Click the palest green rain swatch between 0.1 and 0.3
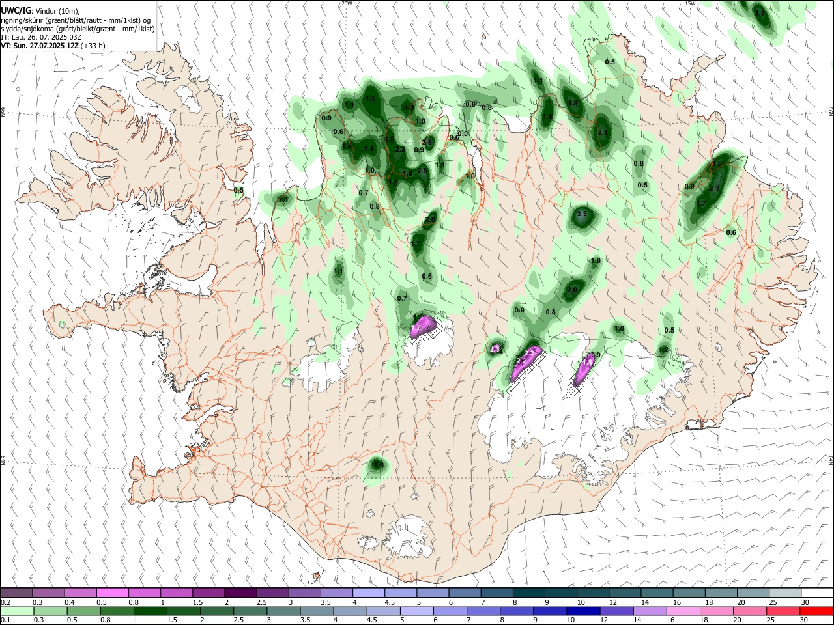The height and width of the screenshot is (625, 834). point(18,611)
